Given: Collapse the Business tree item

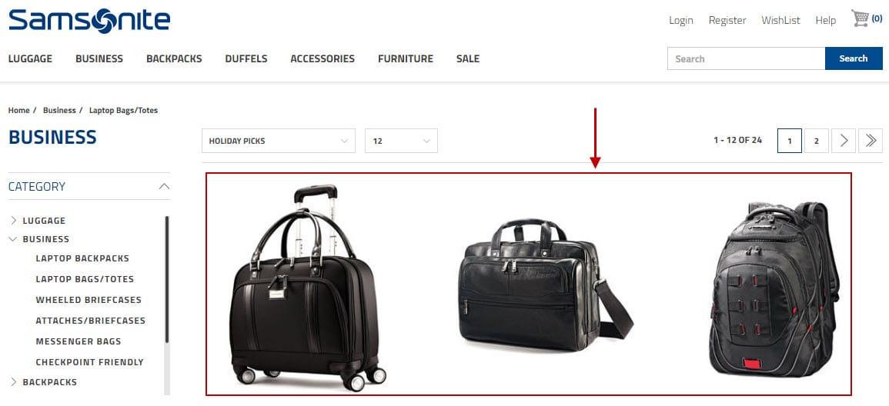Looking at the screenshot, I should coord(14,239).
